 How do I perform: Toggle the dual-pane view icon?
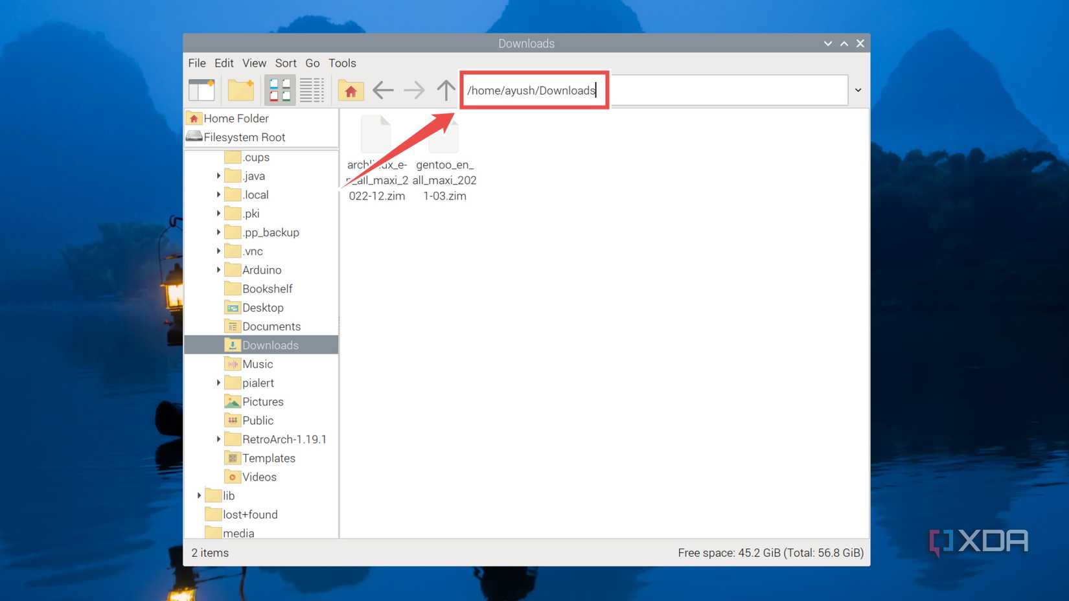pos(201,90)
